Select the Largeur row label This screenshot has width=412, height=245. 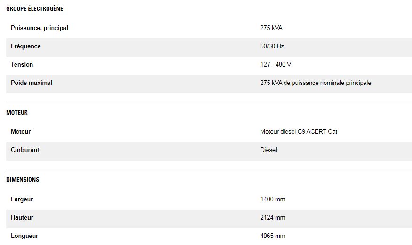pyautogui.click(x=22, y=199)
